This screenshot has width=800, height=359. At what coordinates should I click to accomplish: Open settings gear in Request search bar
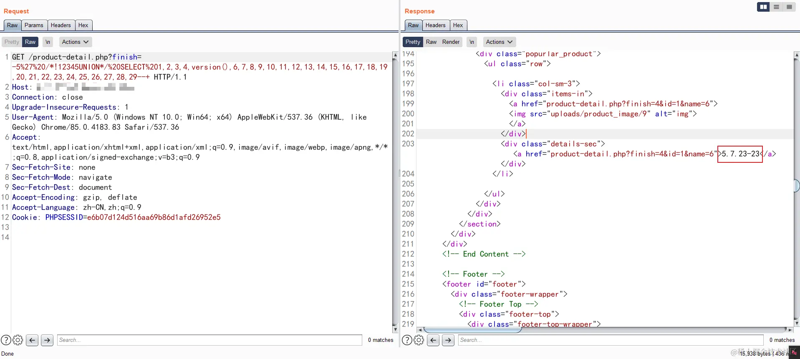[x=18, y=340]
